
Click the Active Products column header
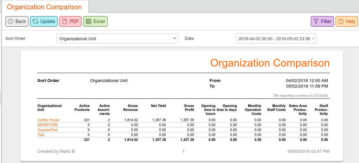[82, 108]
